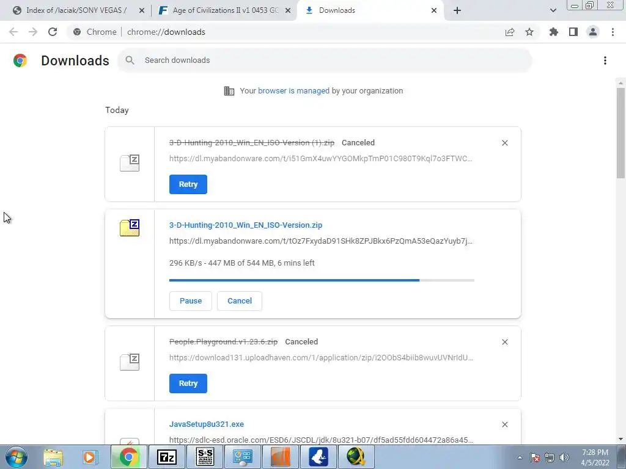This screenshot has width=626, height=469.
Task: Open the Downloads page three-dot menu
Action: (x=605, y=60)
